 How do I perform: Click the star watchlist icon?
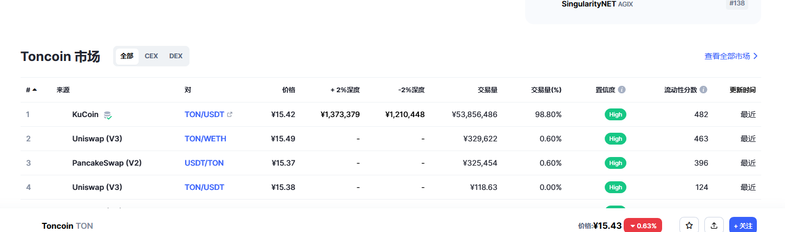pyautogui.click(x=689, y=226)
